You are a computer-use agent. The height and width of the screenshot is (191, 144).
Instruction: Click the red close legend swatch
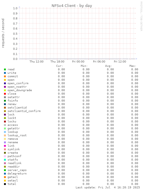click(5, 94)
